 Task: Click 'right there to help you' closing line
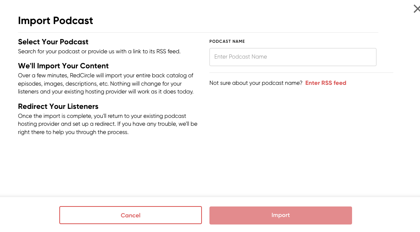[x=73, y=132]
